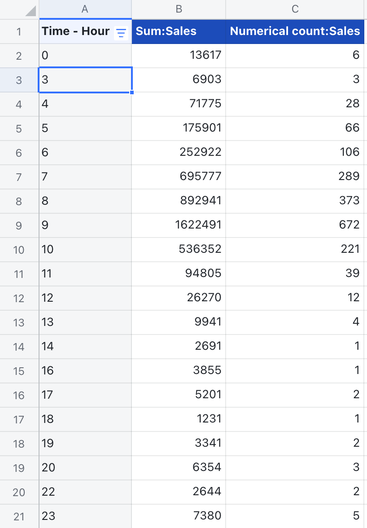Select column header A
367x528 pixels.
[85, 9]
